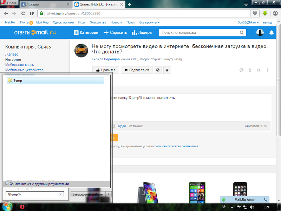The image size is (281, 211).
Task: Open the Mail.Ru Агент panel
Action: (245, 199)
